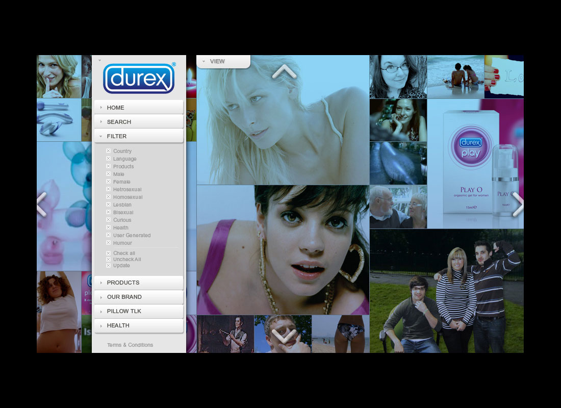Toggle the Health filter checkbox
This screenshot has height=408, width=561.
coord(108,227)
